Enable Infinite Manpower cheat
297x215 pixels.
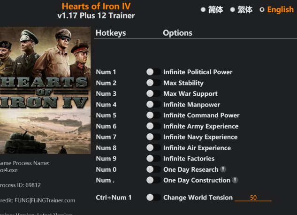coord(153,104)
